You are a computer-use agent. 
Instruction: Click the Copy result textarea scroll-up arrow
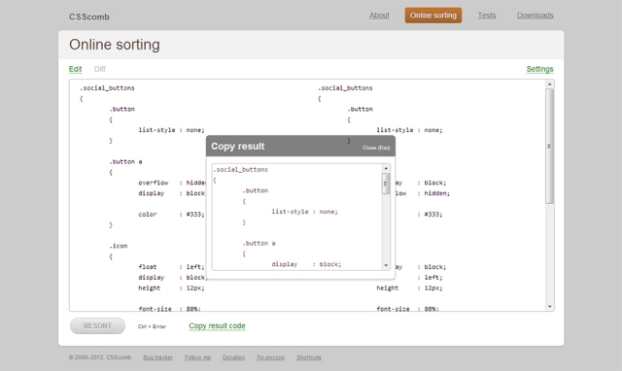point(386,168)
